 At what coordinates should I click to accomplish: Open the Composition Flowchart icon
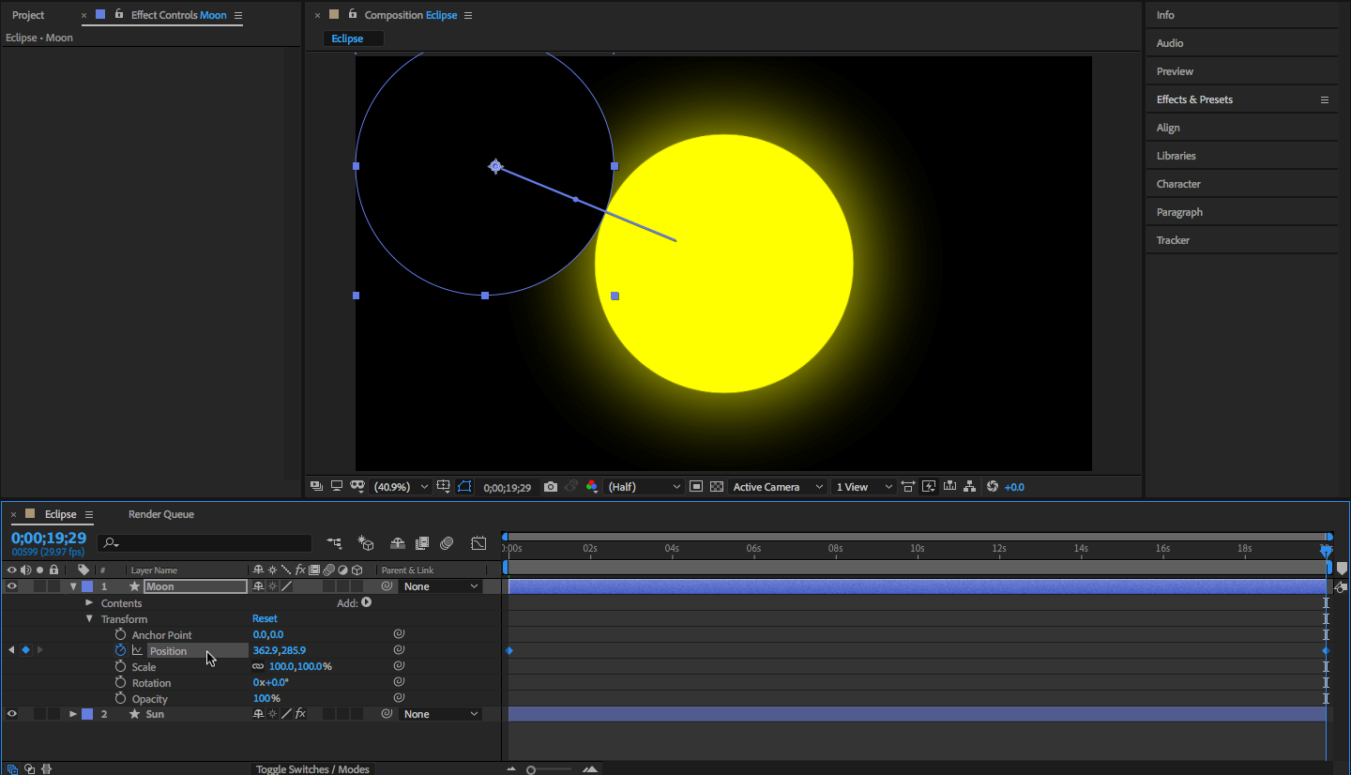tap(970, 487)
